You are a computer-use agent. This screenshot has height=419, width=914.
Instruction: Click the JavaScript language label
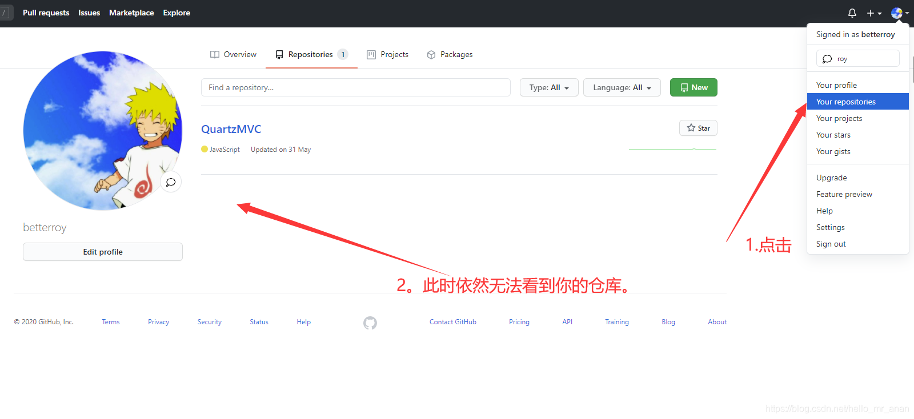(x=225, y=150)
